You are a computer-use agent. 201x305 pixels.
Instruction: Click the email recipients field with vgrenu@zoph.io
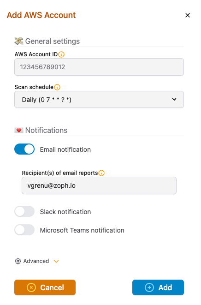pos(99,185)
